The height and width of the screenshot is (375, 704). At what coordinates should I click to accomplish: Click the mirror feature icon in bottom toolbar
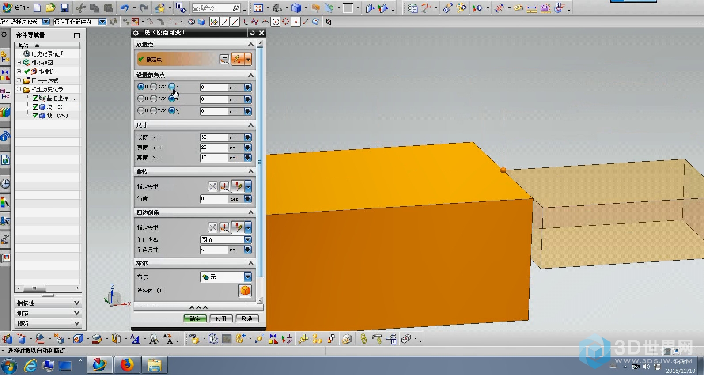(x=273, y=339)
